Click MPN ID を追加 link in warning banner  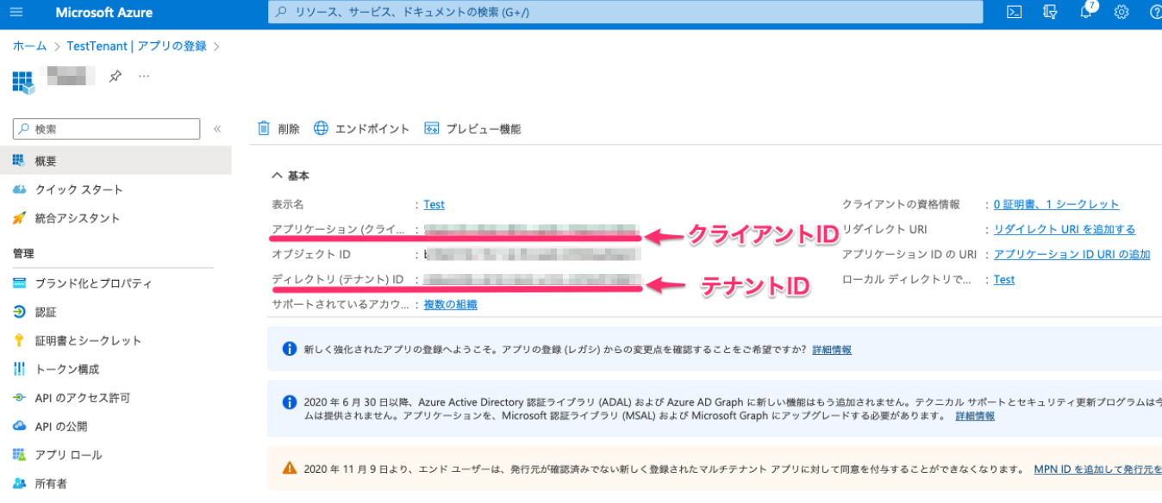(x=1098, y=470)
